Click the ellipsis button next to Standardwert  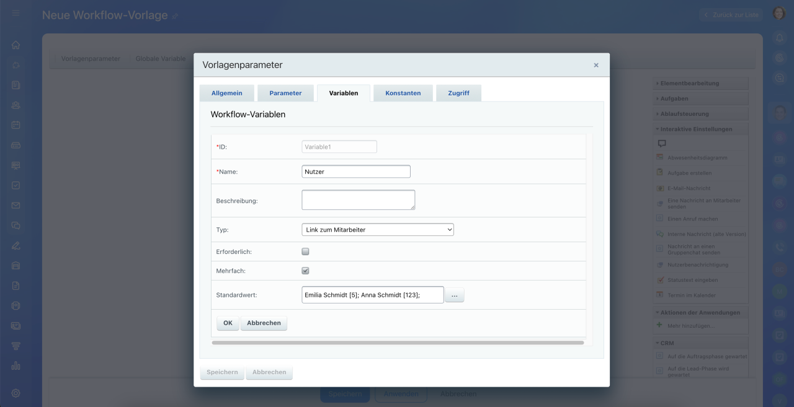tap(454, 295)
